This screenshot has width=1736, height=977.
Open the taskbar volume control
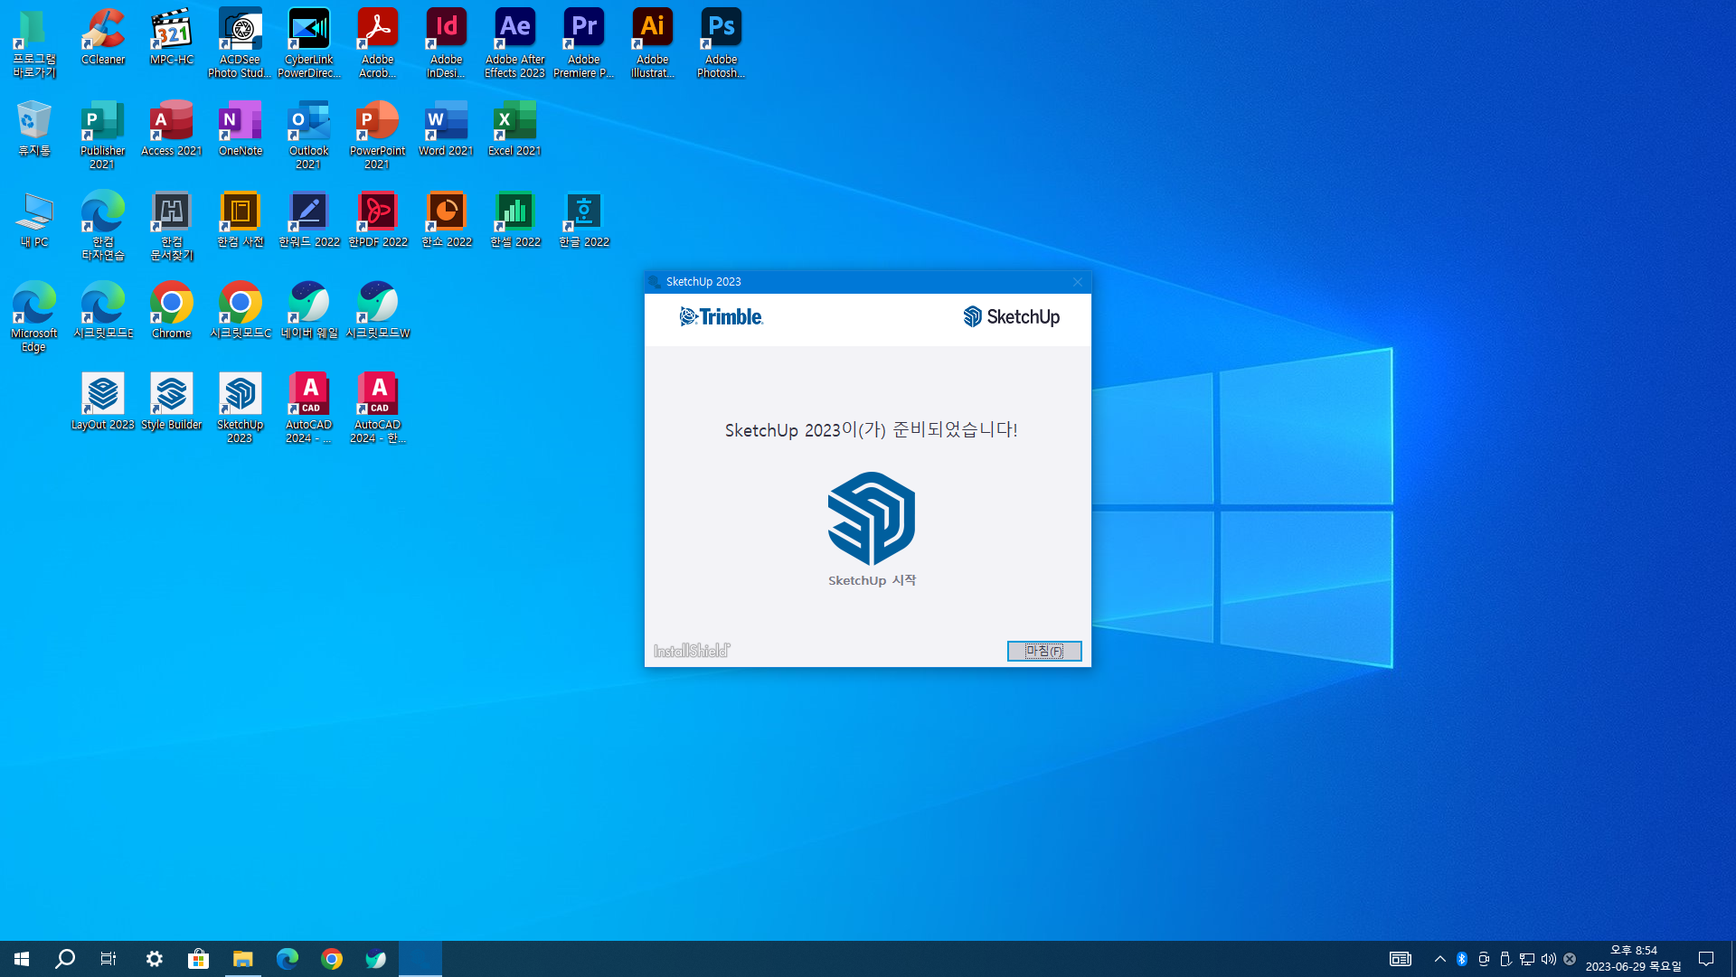click(x=1548, y=959)
